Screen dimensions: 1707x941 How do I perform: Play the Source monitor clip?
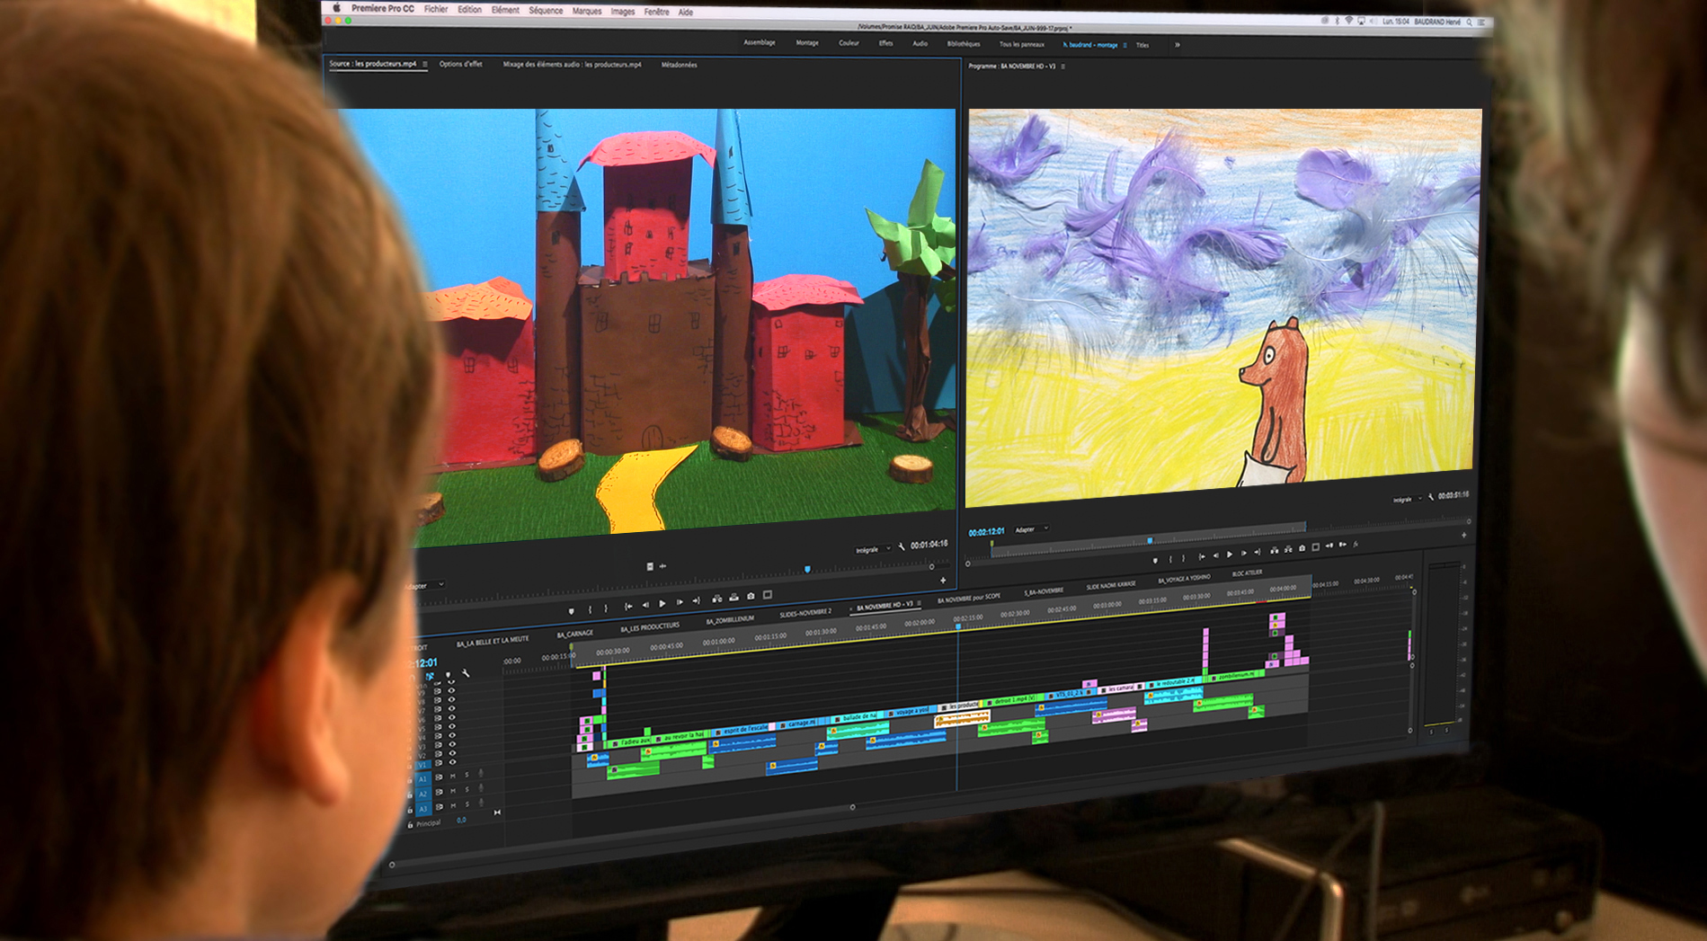[x=662, y=604]
